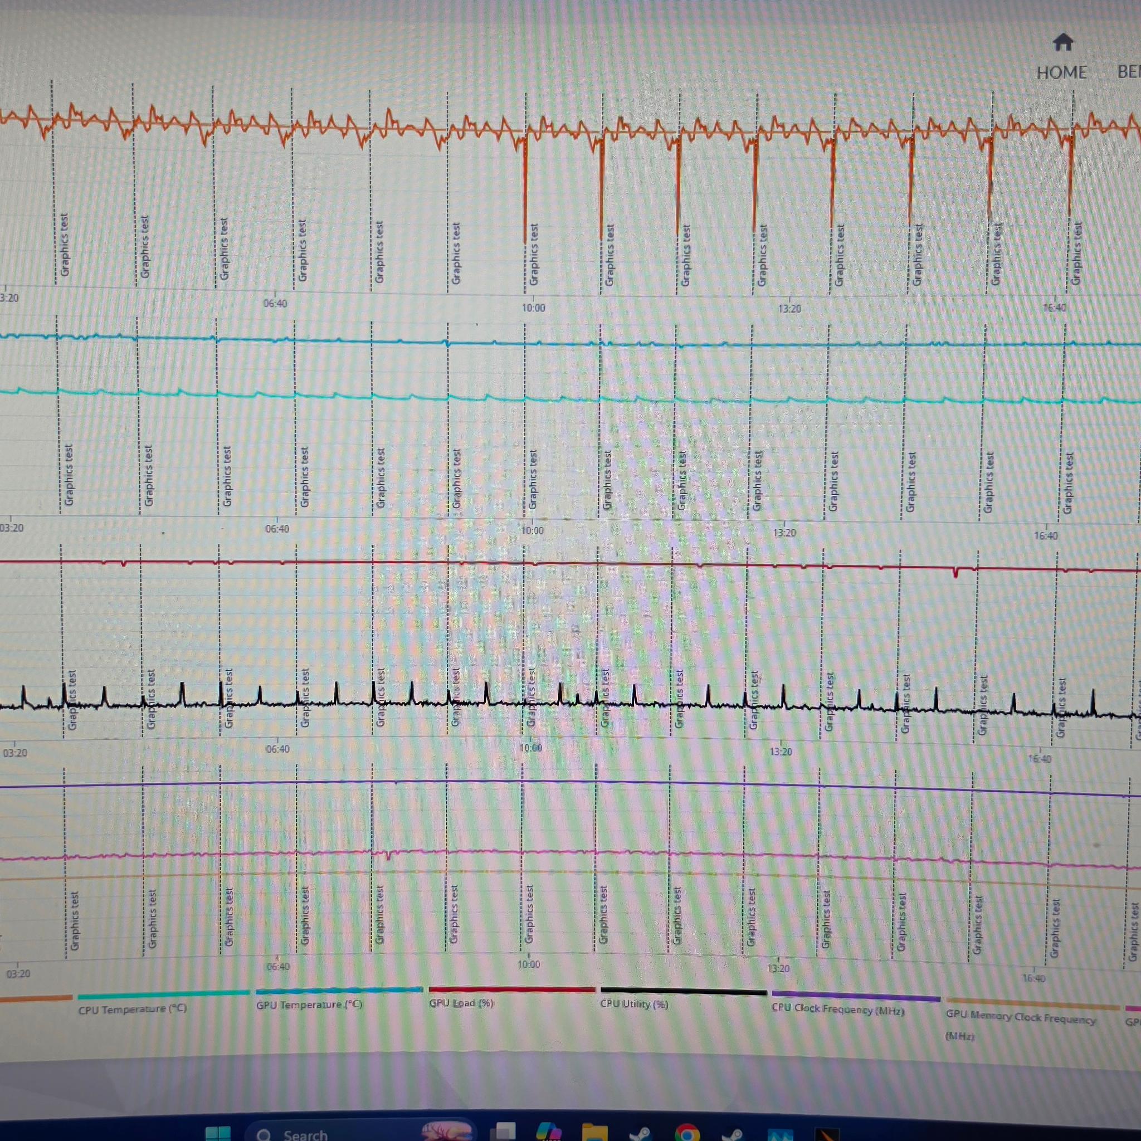1141x1141 pixels.
Task: Click the house-shaped HOME icon
Action: point(1062,42)
